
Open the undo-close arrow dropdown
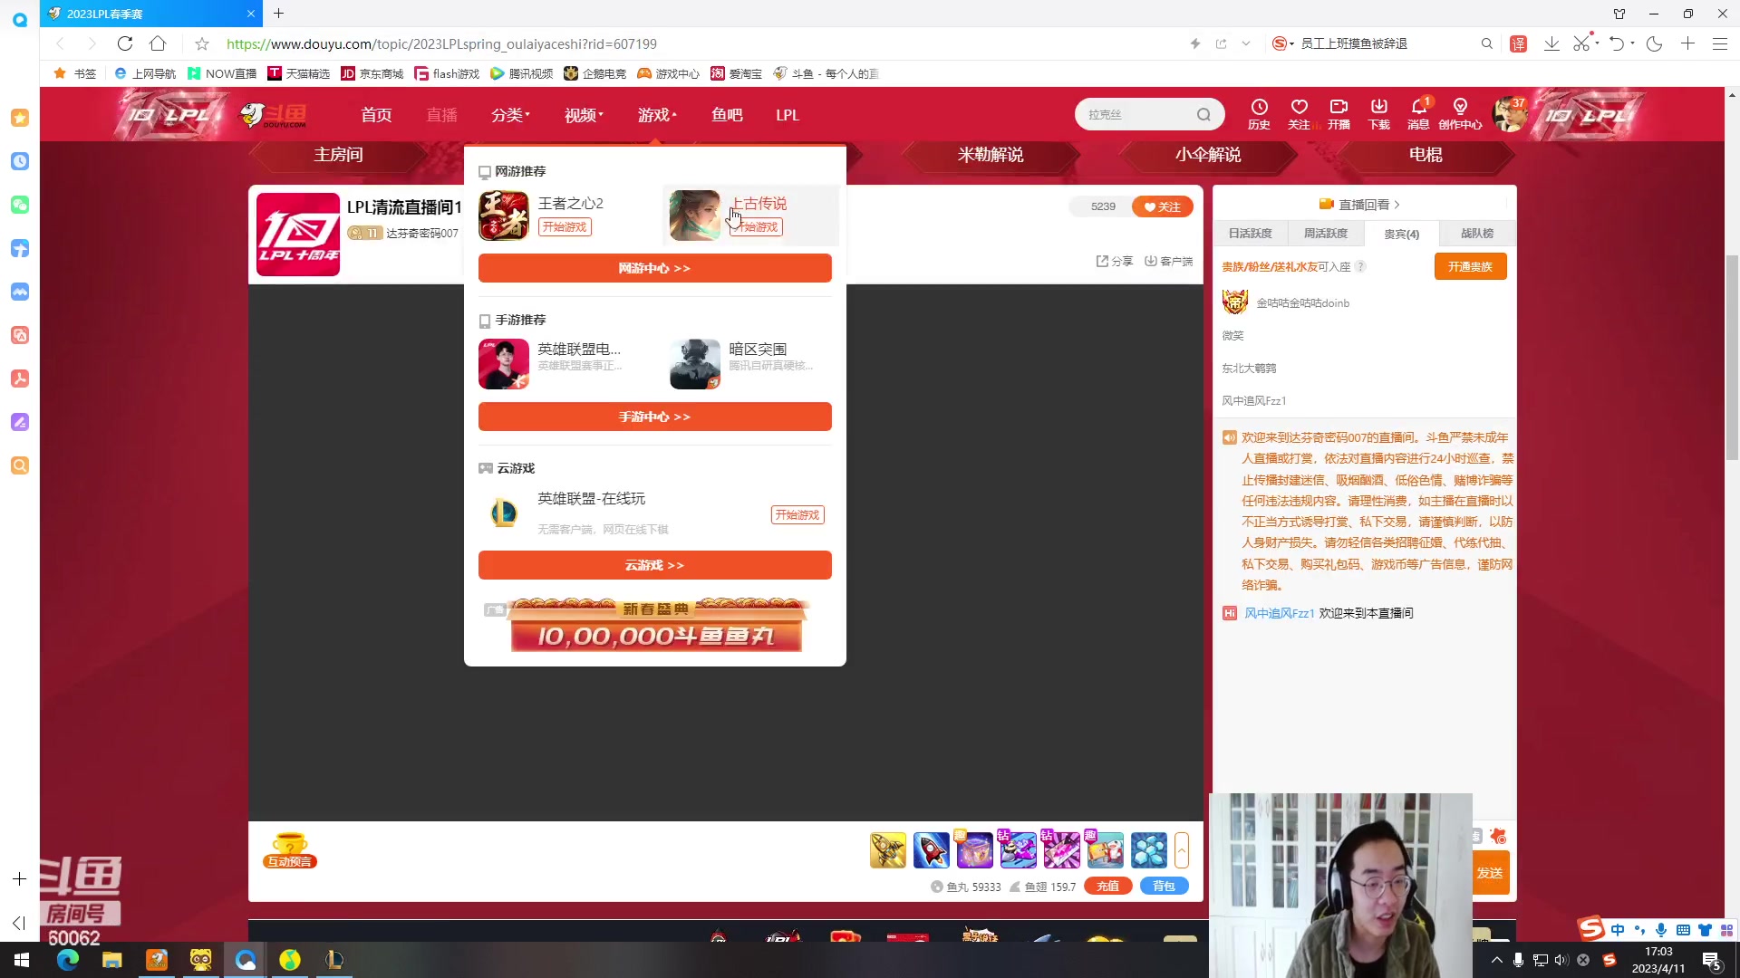[1632, 43]
